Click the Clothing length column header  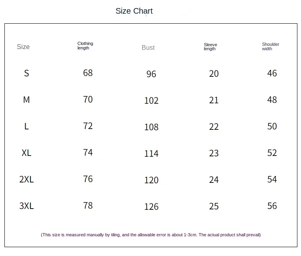85,46
